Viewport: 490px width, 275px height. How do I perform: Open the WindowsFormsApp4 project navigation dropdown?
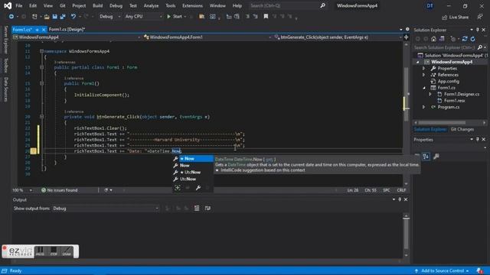click(77, 37)
